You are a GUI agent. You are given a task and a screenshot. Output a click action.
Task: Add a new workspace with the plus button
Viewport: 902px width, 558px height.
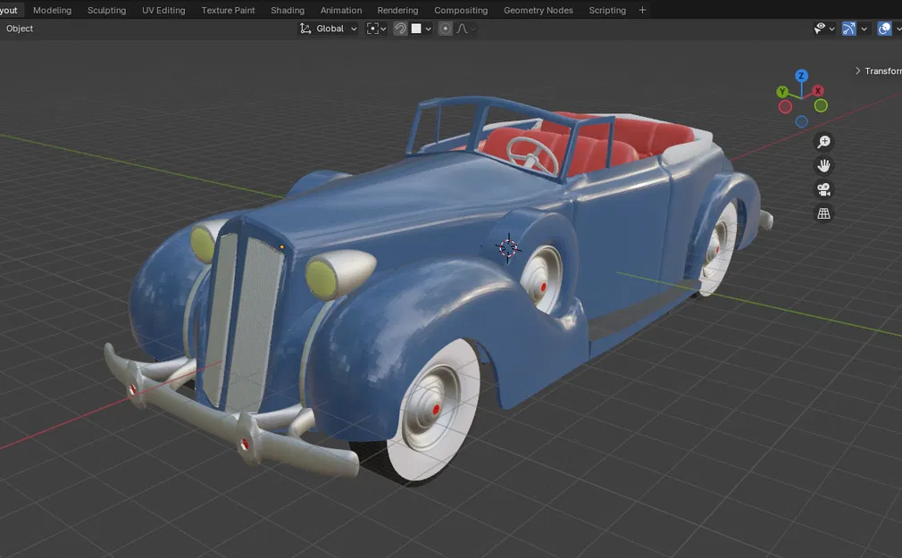click(641, 10)
